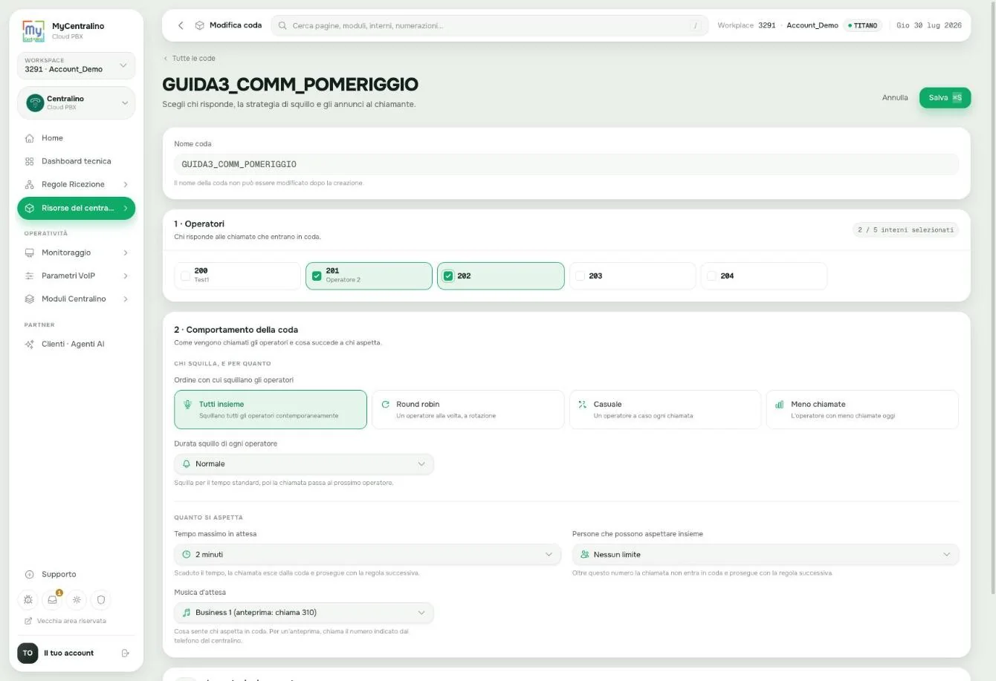Check the operator 200 Test1 checkbox
The image size is (996, 681).
(x=185, y=276)
